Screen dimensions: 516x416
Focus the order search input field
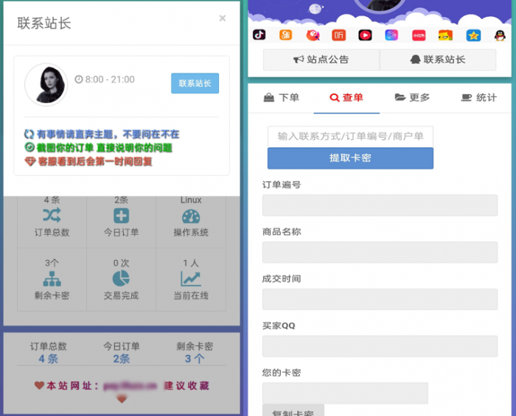[x=350, y=136]
